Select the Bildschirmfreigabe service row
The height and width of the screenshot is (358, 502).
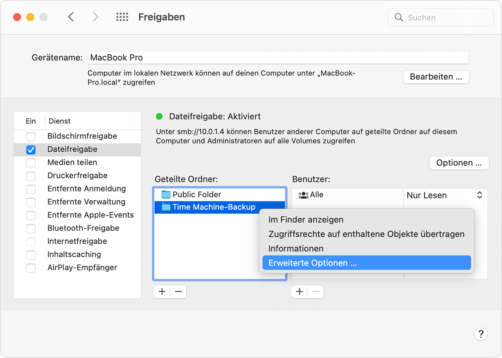coord(77,136)
